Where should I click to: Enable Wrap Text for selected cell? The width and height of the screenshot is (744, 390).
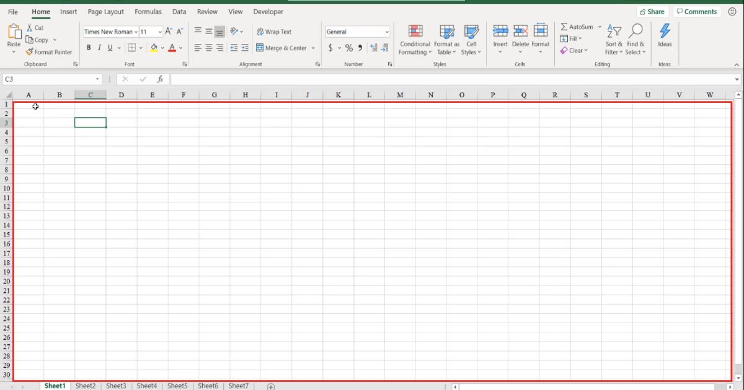(x=275, y=32)
